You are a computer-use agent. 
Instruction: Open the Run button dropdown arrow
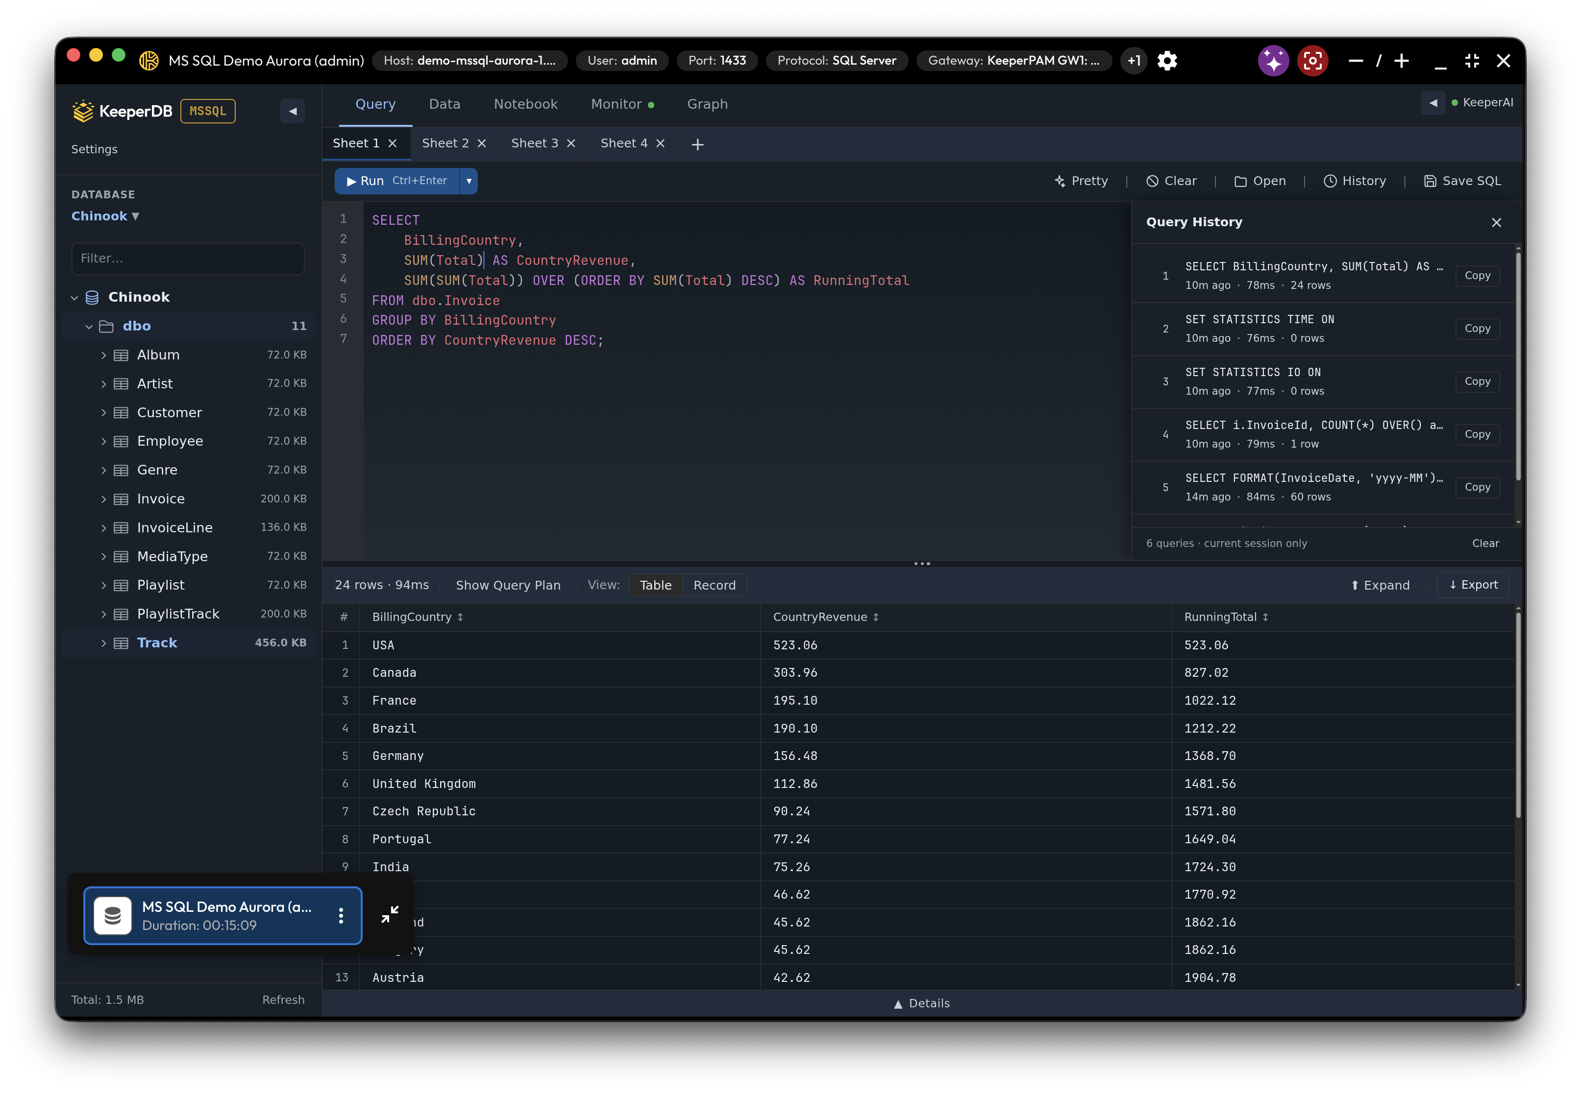tap(469, 181)
